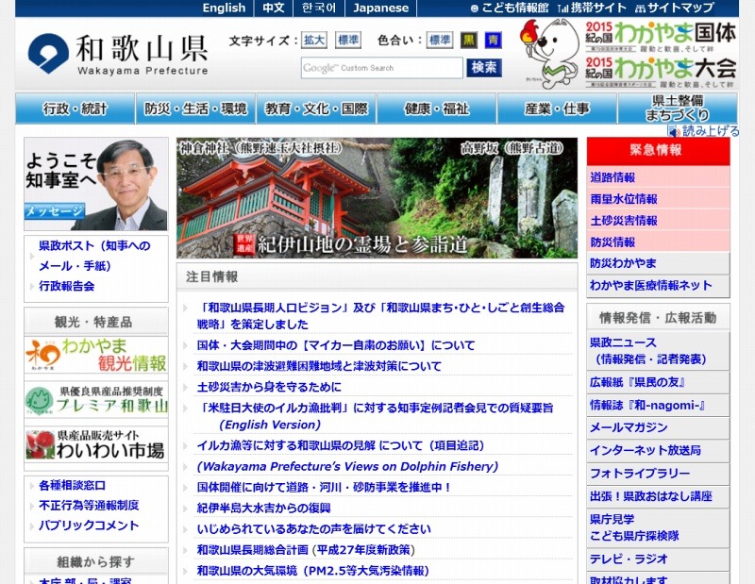Open the 紀伊山地の霊場と参詣道 hero banner
The width and height of the screenshot is (755, 584).
377,198
